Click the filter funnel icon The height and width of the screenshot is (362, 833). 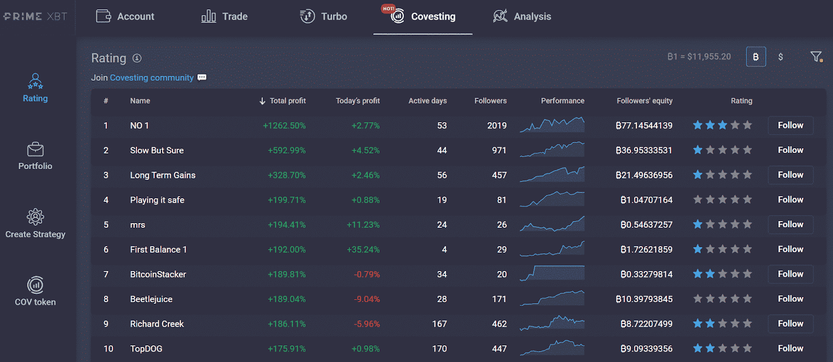(816, 57)
